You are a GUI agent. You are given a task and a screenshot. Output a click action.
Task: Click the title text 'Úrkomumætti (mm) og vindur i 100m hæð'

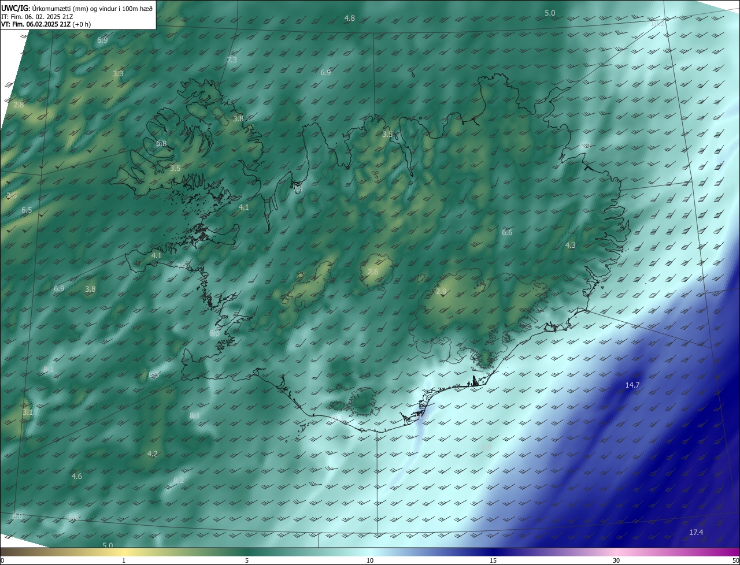pyautogui.click(x=92, y=8)
